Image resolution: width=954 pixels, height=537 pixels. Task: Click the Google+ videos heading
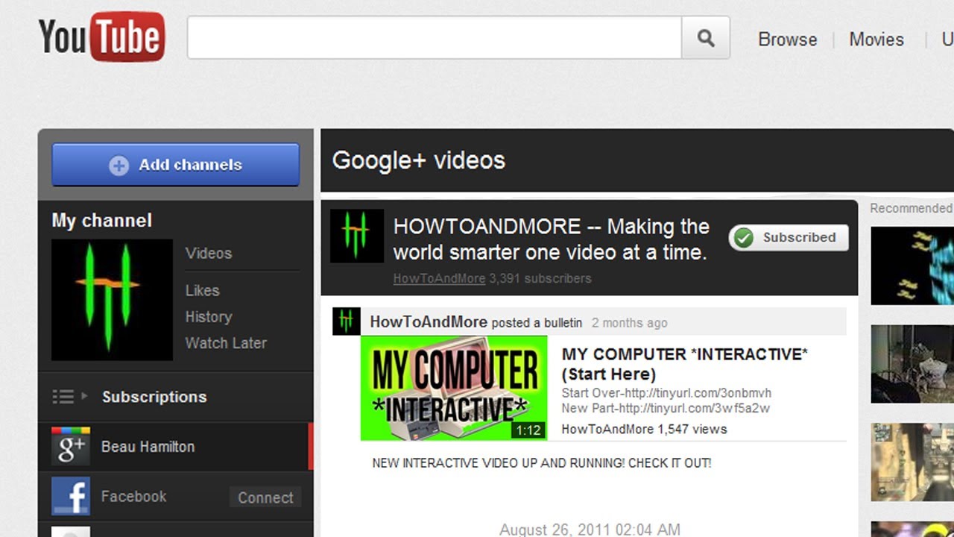(x=419, y=160)
